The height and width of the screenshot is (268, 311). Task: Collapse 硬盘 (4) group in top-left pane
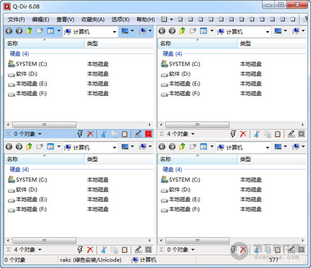coord(19,54)
